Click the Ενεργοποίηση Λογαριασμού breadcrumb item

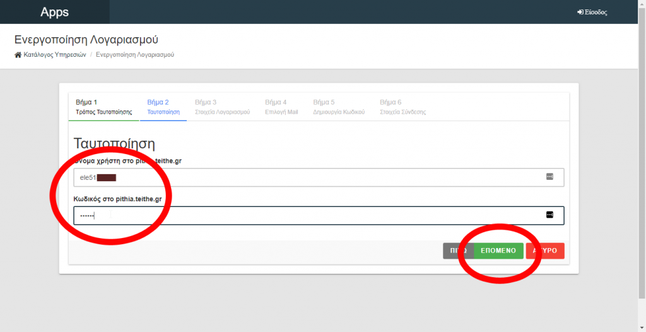click(135, 55)
